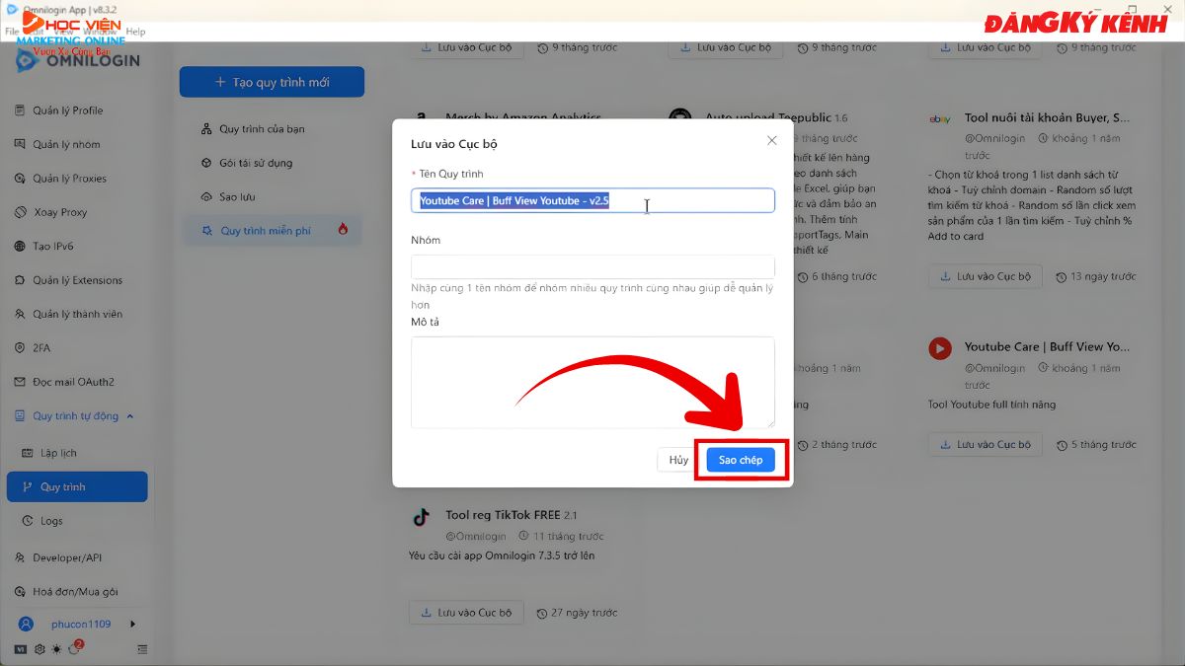This screenshot has width=1185, height=666.
Task: Close the Lưu vào Cục bộ dialog
Action: pos(772,141)
